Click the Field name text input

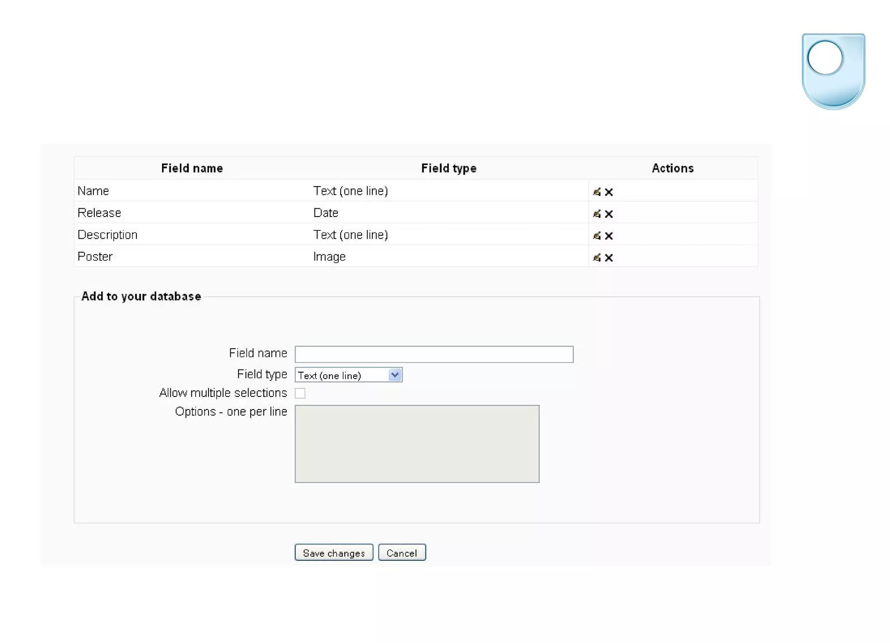[x=434, y=354]
